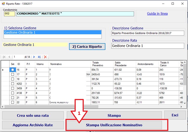Image resolution: width=188 pixels, height=132 pixels.
Task: Click the Sel. column header
Action: point(13,64)
